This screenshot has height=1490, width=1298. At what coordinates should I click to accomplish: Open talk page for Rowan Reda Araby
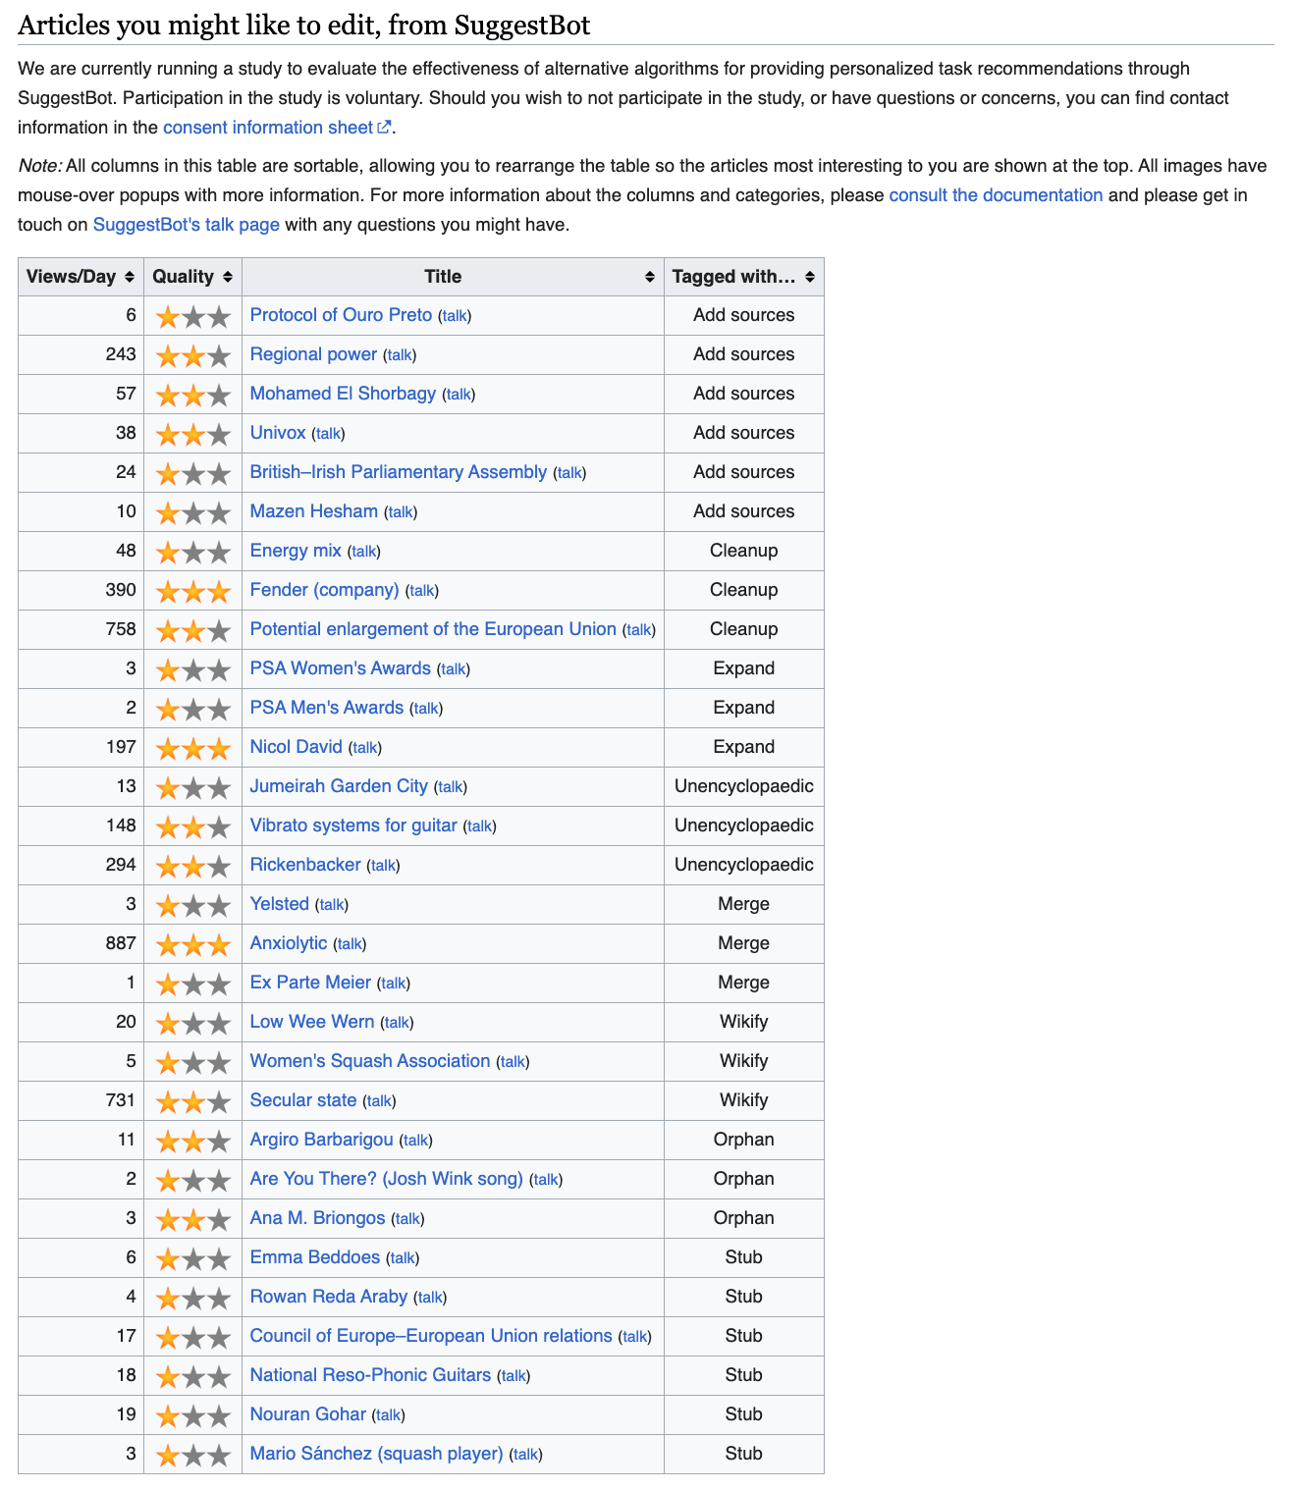coord(430,1298)
